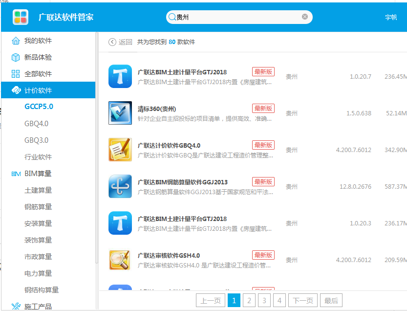Open 施工产品 category
Image resolution: width=407 pixels, height=311 pixels.
pyautogui.click(x=38, y=307)
